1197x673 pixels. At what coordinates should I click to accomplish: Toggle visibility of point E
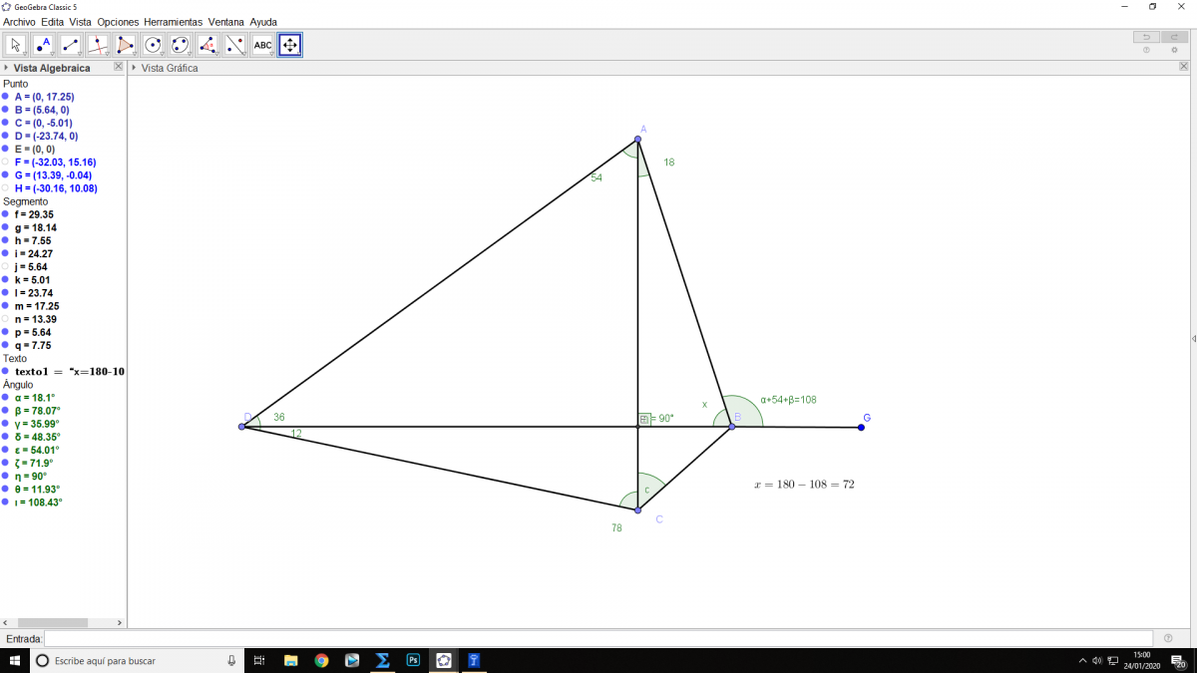tap(5, 149)
